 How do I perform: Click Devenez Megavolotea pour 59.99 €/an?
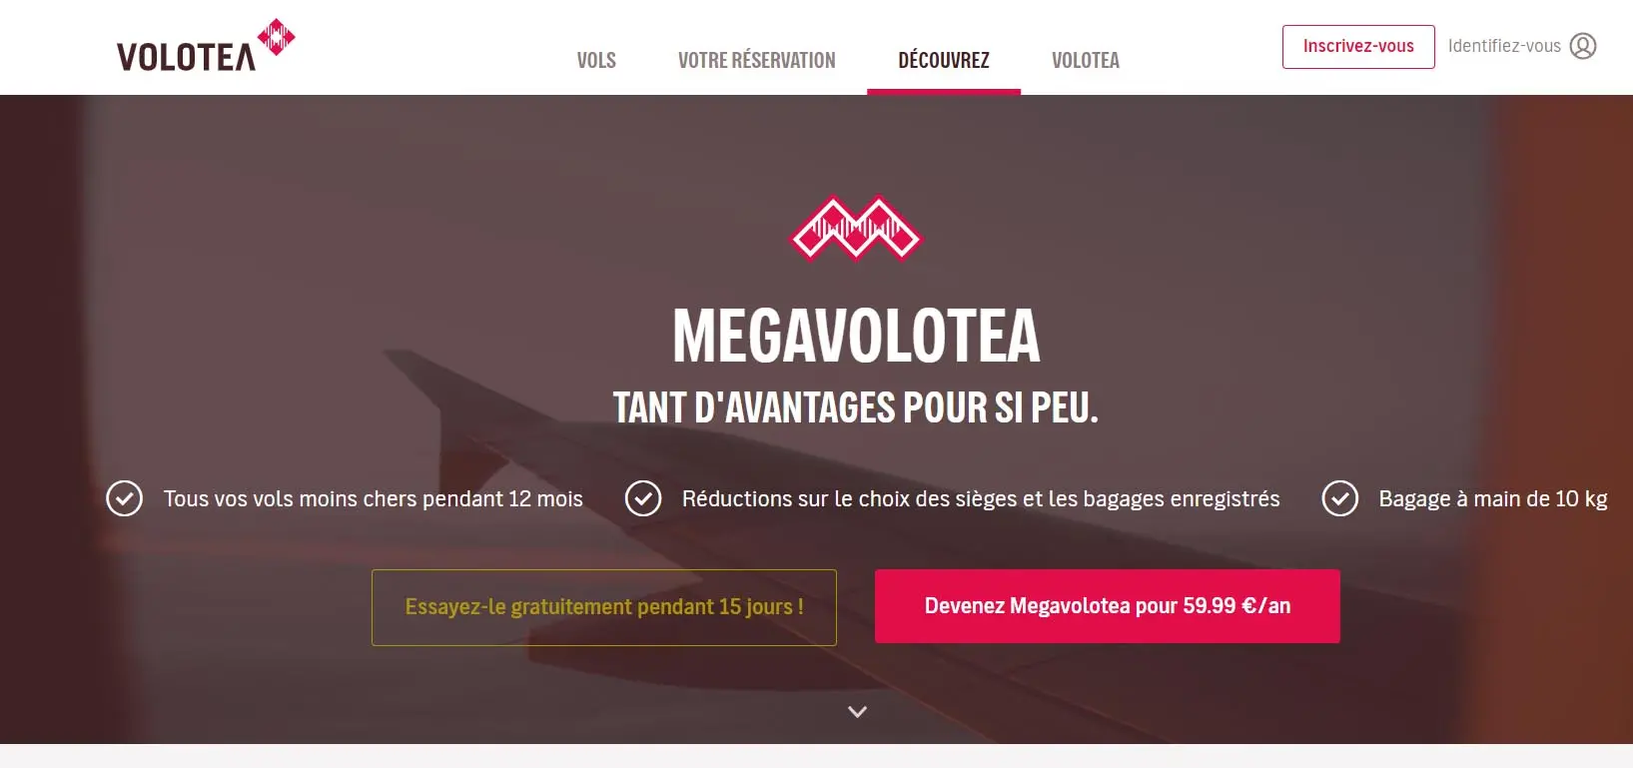tap(1108, 606)
